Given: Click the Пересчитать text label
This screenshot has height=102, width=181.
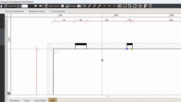Looking at the screenshot, I should tap(54, 6).
